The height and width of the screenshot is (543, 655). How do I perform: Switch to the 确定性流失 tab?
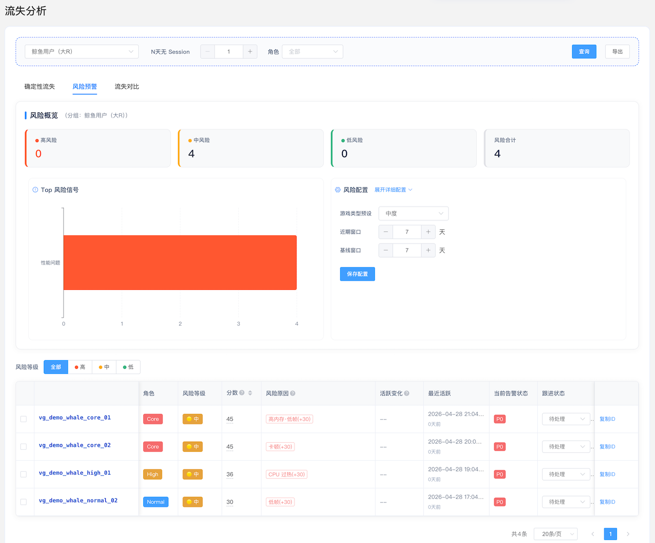pyautogui.click(x=40, y=86)
